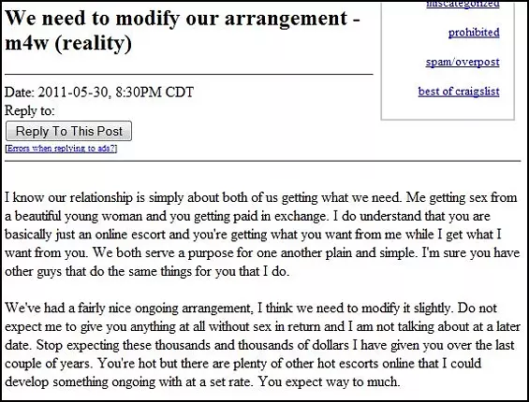Click the 'Reply to:' label

click(x=30, y=111)
